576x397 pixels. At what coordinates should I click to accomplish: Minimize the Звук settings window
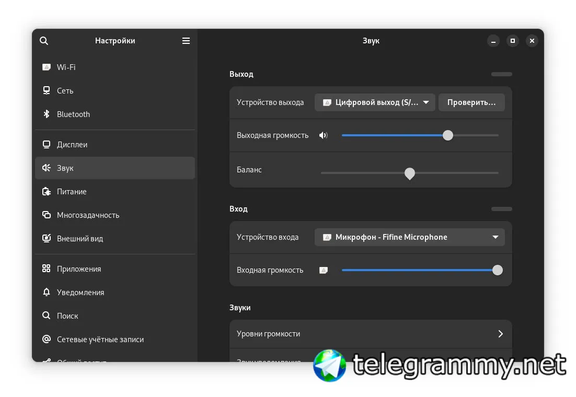(x=493, y=41)
